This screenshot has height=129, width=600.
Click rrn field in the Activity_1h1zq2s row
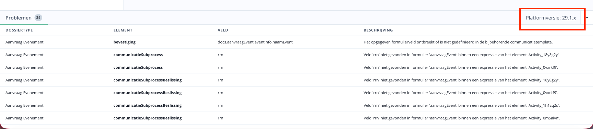pos(220,105)
